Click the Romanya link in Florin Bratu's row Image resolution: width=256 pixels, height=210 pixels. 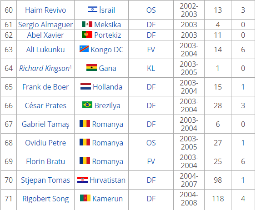[108, 161]
